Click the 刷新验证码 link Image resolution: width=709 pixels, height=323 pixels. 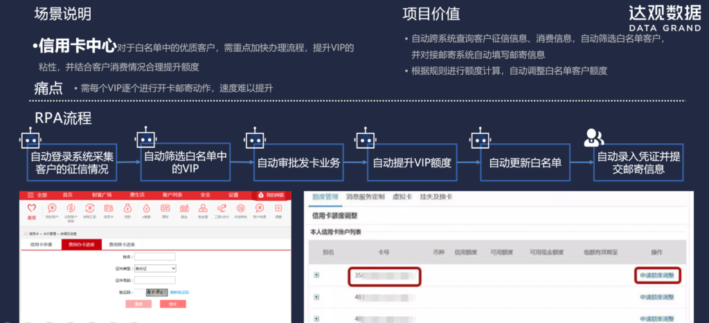pyautogui.click(x=179, y=293)
